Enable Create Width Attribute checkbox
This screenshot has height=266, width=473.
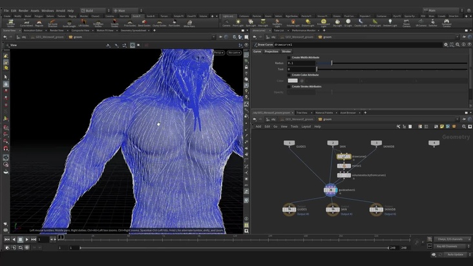(x=289, y=57)
